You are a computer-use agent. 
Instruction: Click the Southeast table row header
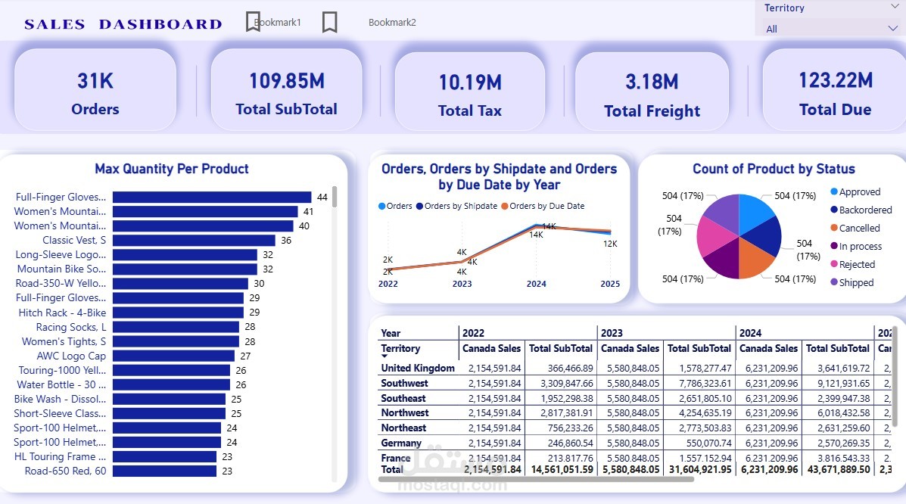tap(403, 398)
